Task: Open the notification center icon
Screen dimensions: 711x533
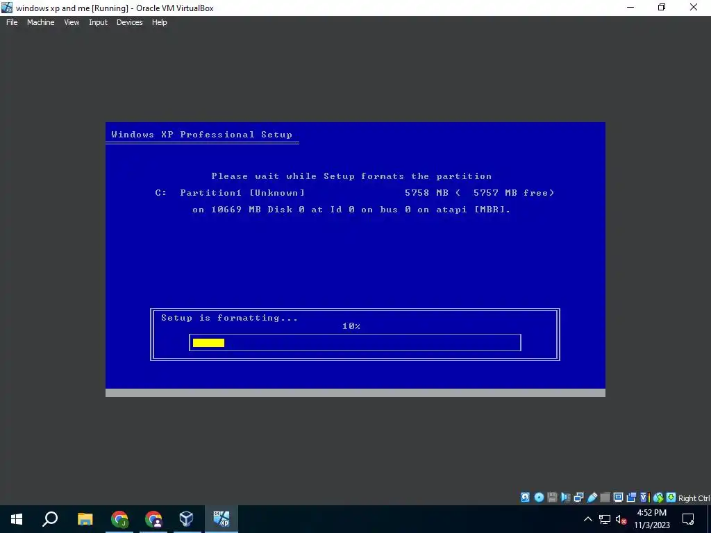Action: (688, 519)
